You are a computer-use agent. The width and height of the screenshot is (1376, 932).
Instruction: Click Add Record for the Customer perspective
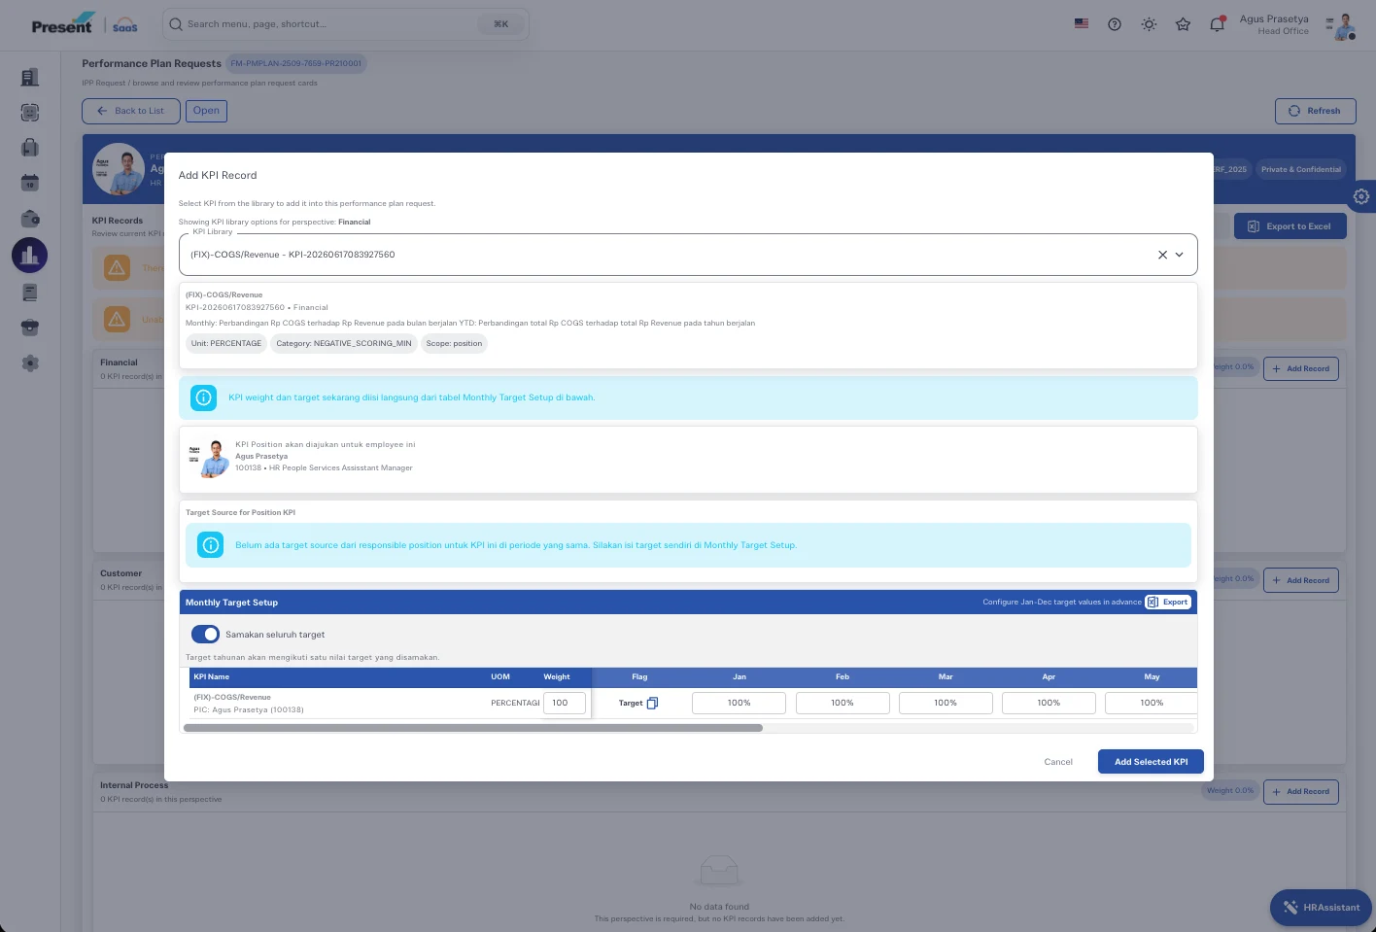click(1301, 580)
